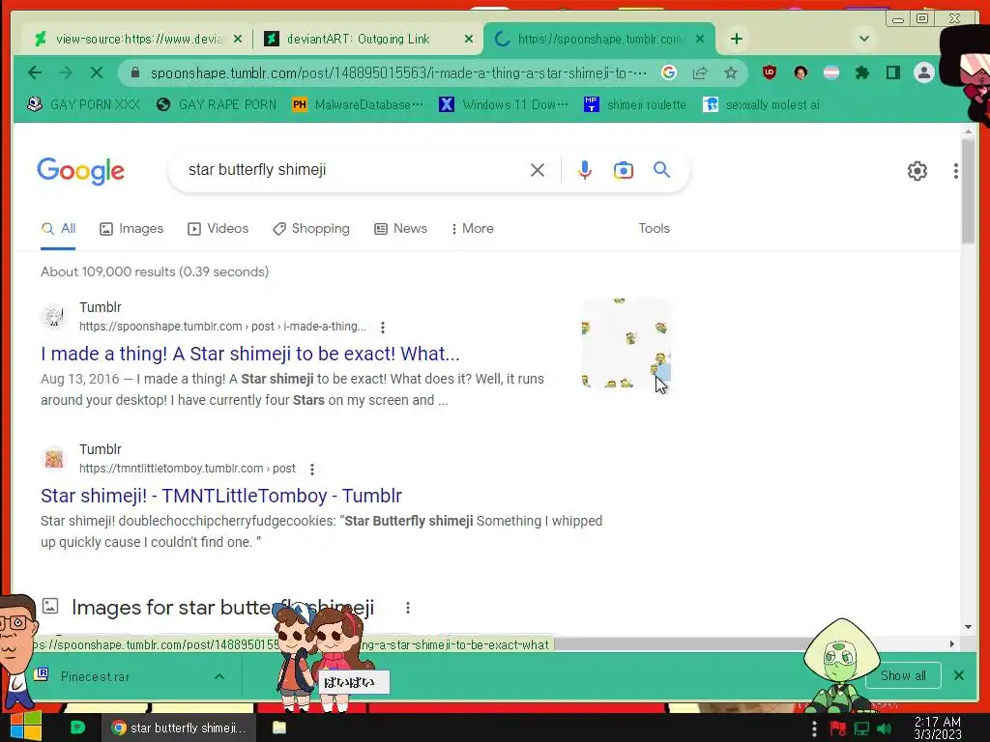Open the Pinecest.rar downloaded file
Screen dimensions: 990x742
click(x=95, y=676)
